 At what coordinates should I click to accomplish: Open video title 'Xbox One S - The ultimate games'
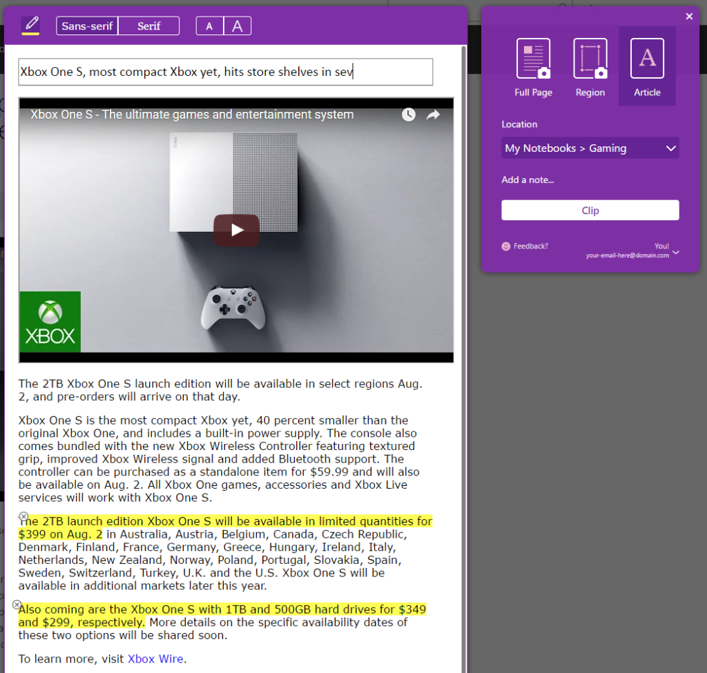(192, 115)
